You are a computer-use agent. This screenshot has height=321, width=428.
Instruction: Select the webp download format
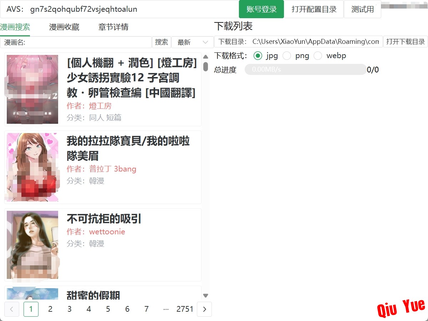(x=318, y=56)
